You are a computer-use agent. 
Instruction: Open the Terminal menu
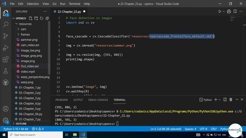(75, 4)
